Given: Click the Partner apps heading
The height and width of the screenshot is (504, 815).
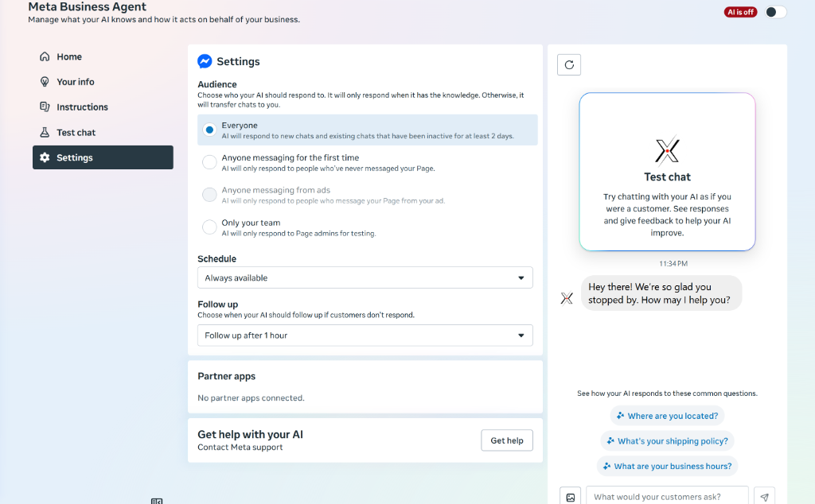Looking at the screenshot, I should click(227, 376).
